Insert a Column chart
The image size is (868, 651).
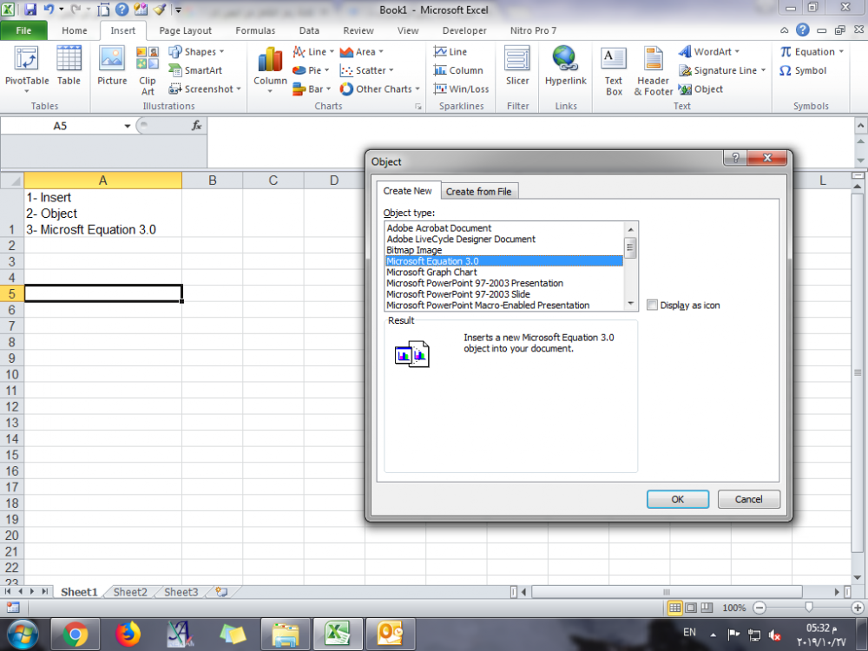(x=270, y=68)
